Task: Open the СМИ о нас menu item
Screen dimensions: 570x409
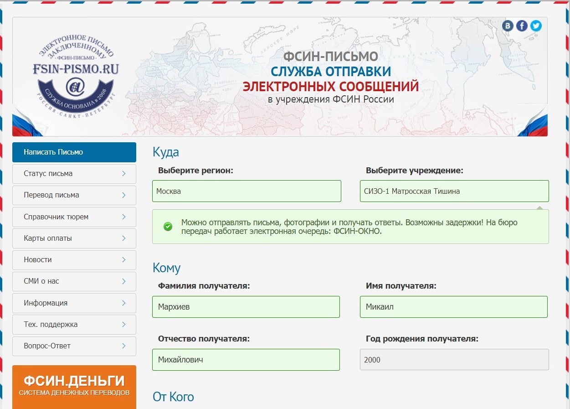Action: tap(74, 281)
